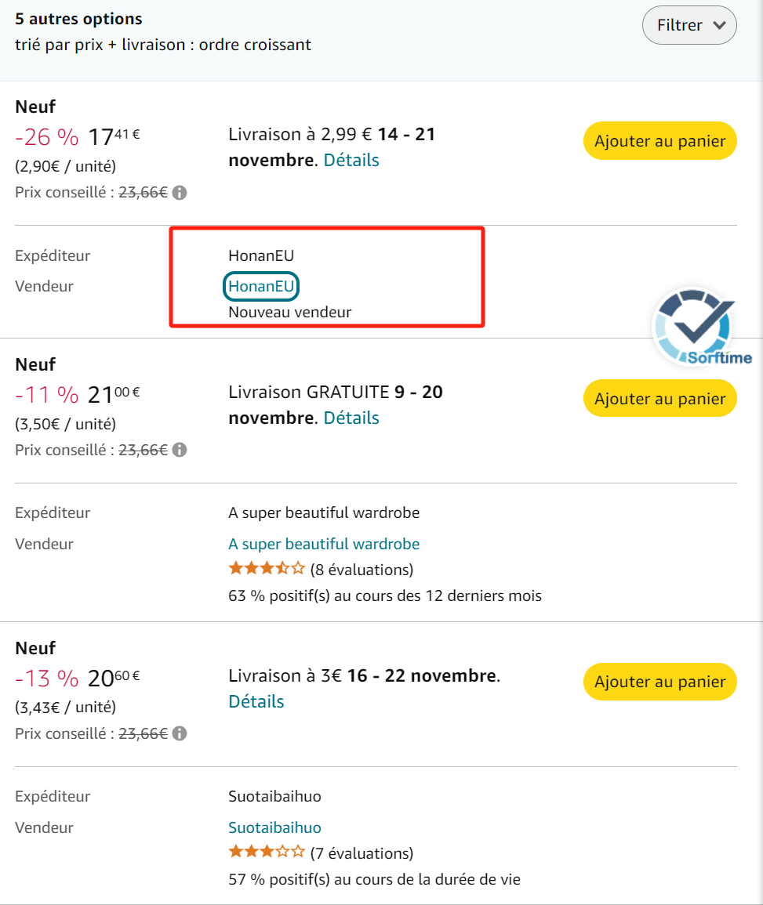
Task: Click the 8 évaluations count
Action: point(362,570)
